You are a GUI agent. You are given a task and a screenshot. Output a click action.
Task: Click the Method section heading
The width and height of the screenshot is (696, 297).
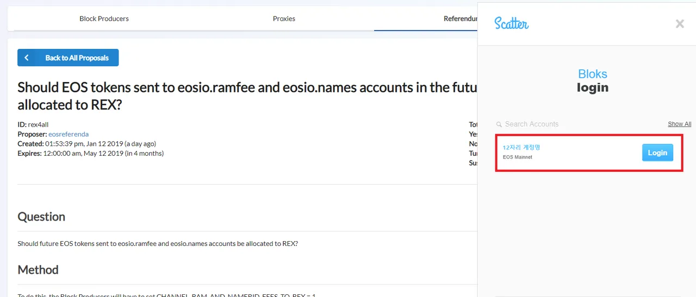click(x=38, y=270)
